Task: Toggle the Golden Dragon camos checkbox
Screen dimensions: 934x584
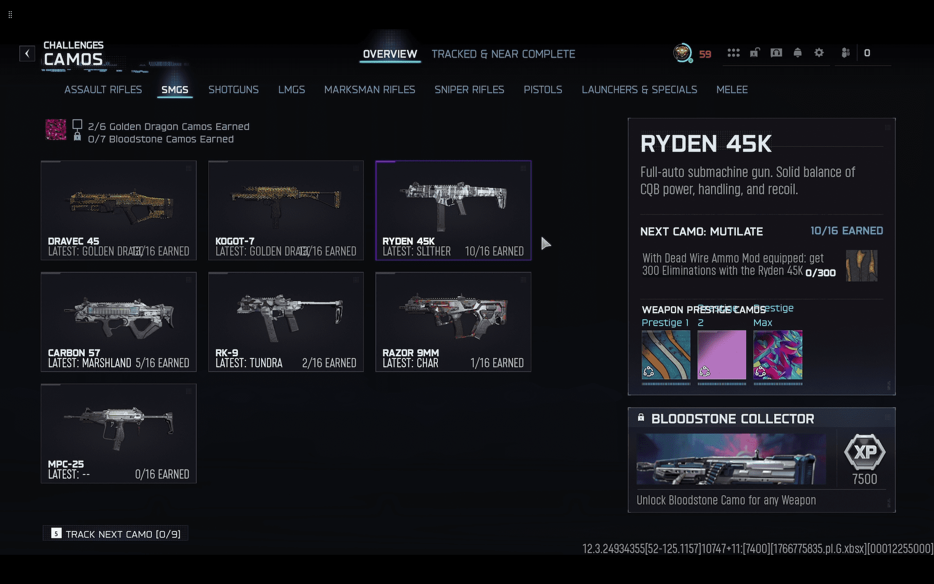Action: 77,125
